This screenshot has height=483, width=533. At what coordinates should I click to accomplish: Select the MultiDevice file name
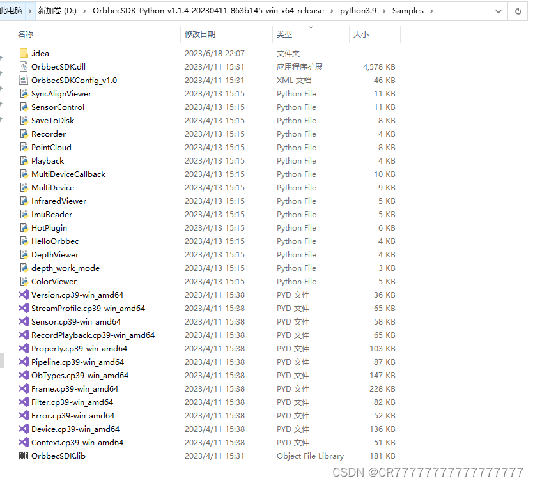click(x=52, y=188)
